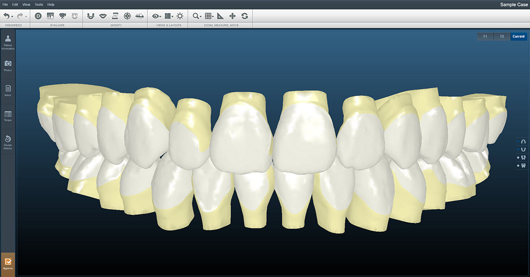Open the Photos sidebar panel
The image size is (530, 277).
tap(8, 66)
